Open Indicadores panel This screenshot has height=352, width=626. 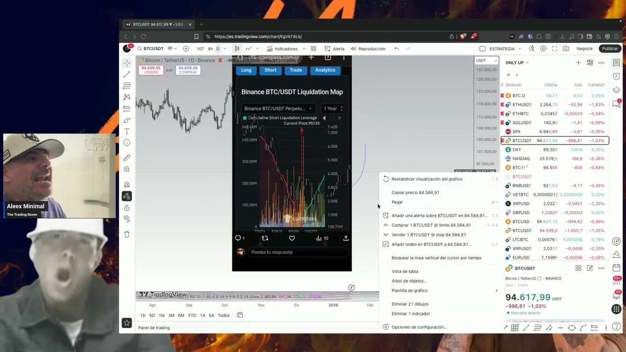pyautogui.click(x=282, y=48)
